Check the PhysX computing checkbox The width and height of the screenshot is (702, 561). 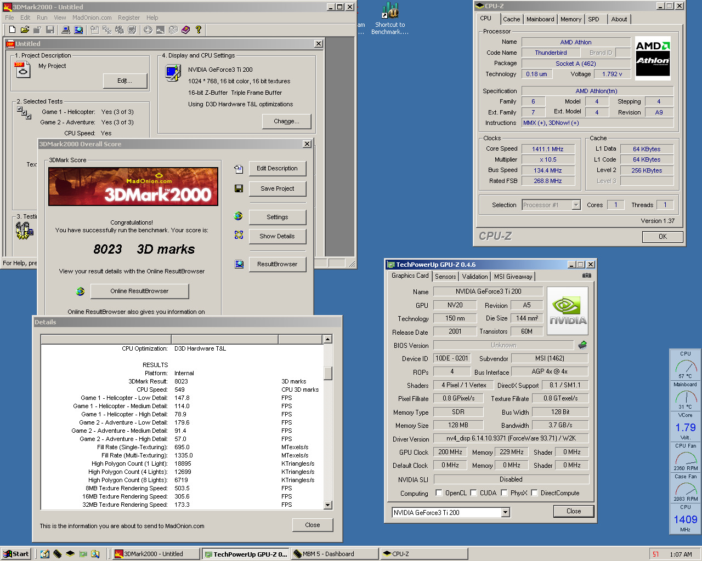[x=504, y=493]
